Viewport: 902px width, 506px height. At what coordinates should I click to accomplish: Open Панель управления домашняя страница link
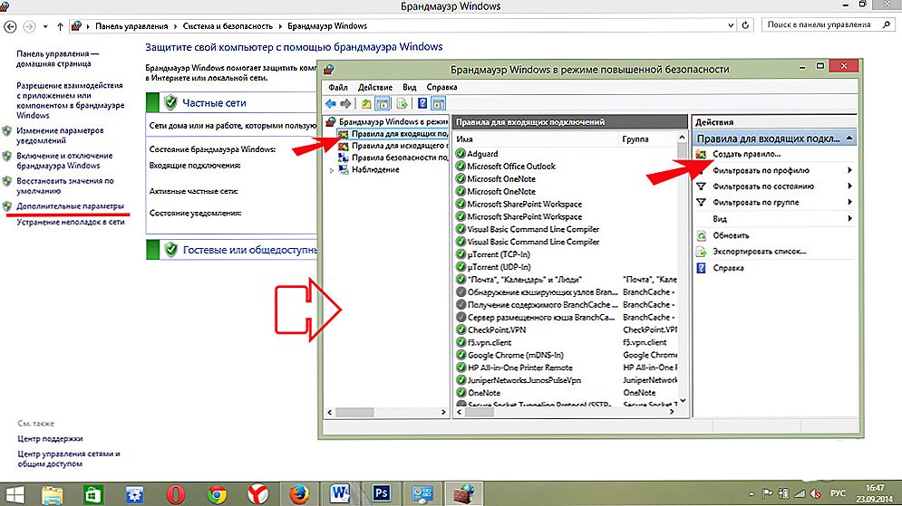57,59
